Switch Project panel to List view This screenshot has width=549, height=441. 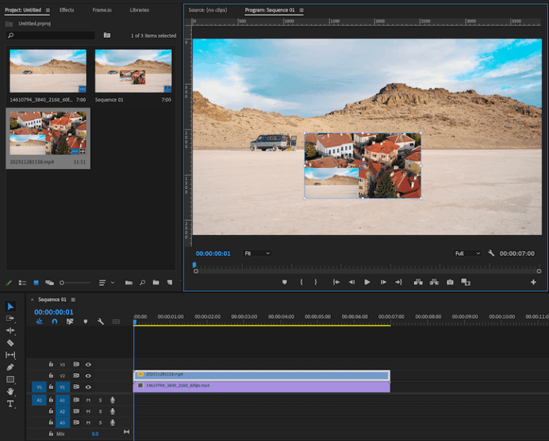22,282
